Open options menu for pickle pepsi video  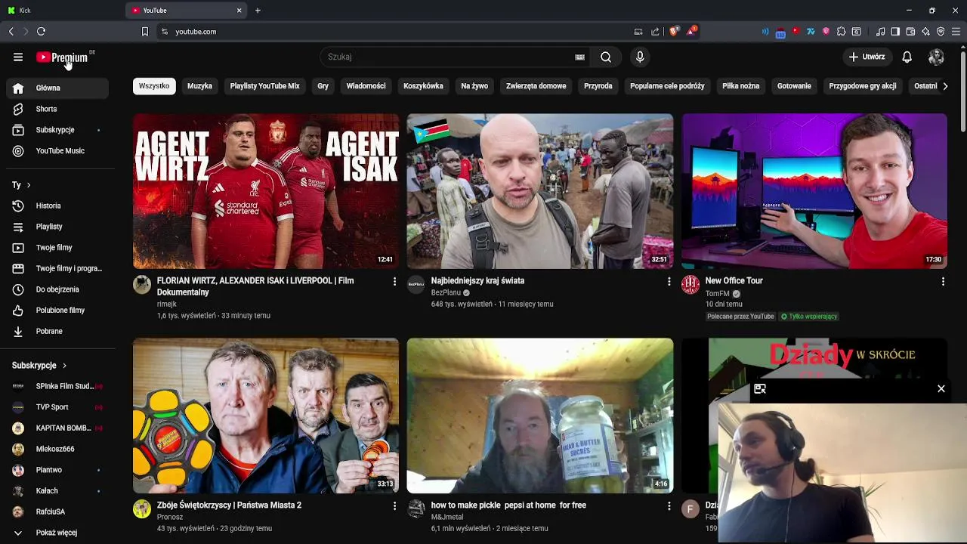[x=669, y=505]
